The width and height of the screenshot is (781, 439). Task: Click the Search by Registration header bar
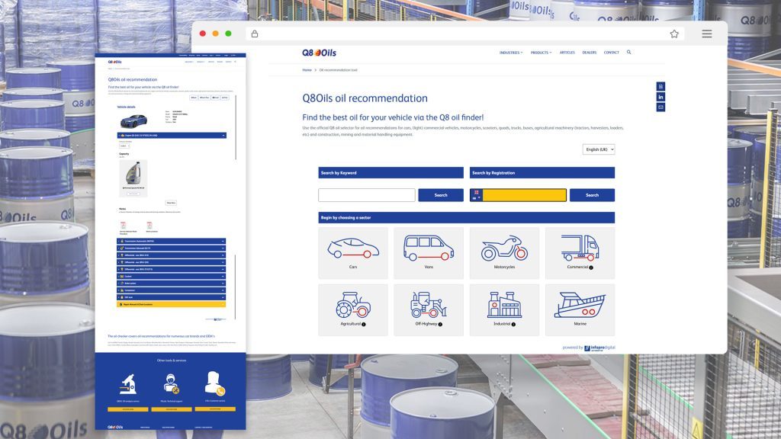(542, 173)
